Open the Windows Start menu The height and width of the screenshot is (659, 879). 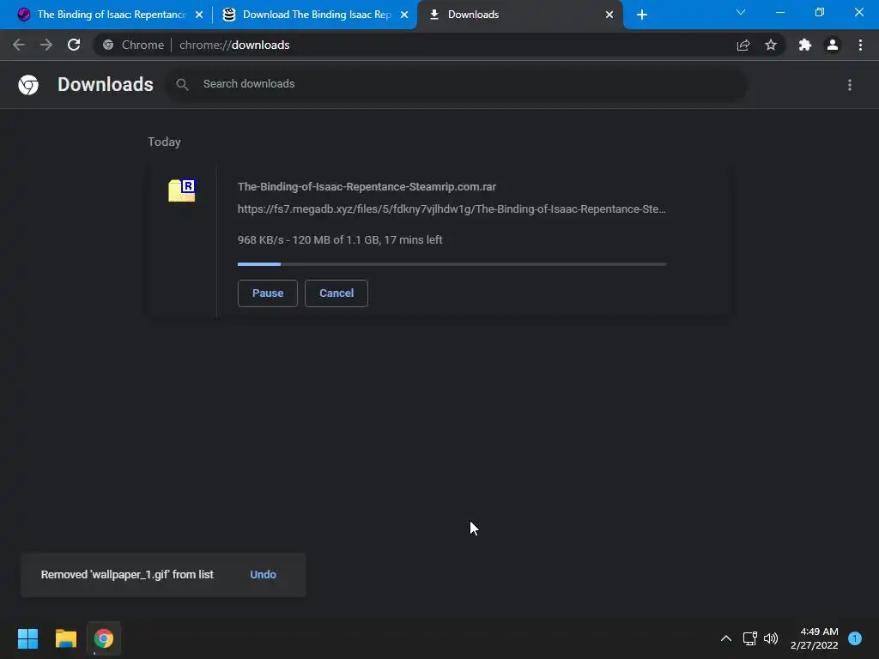coord(27,638)
